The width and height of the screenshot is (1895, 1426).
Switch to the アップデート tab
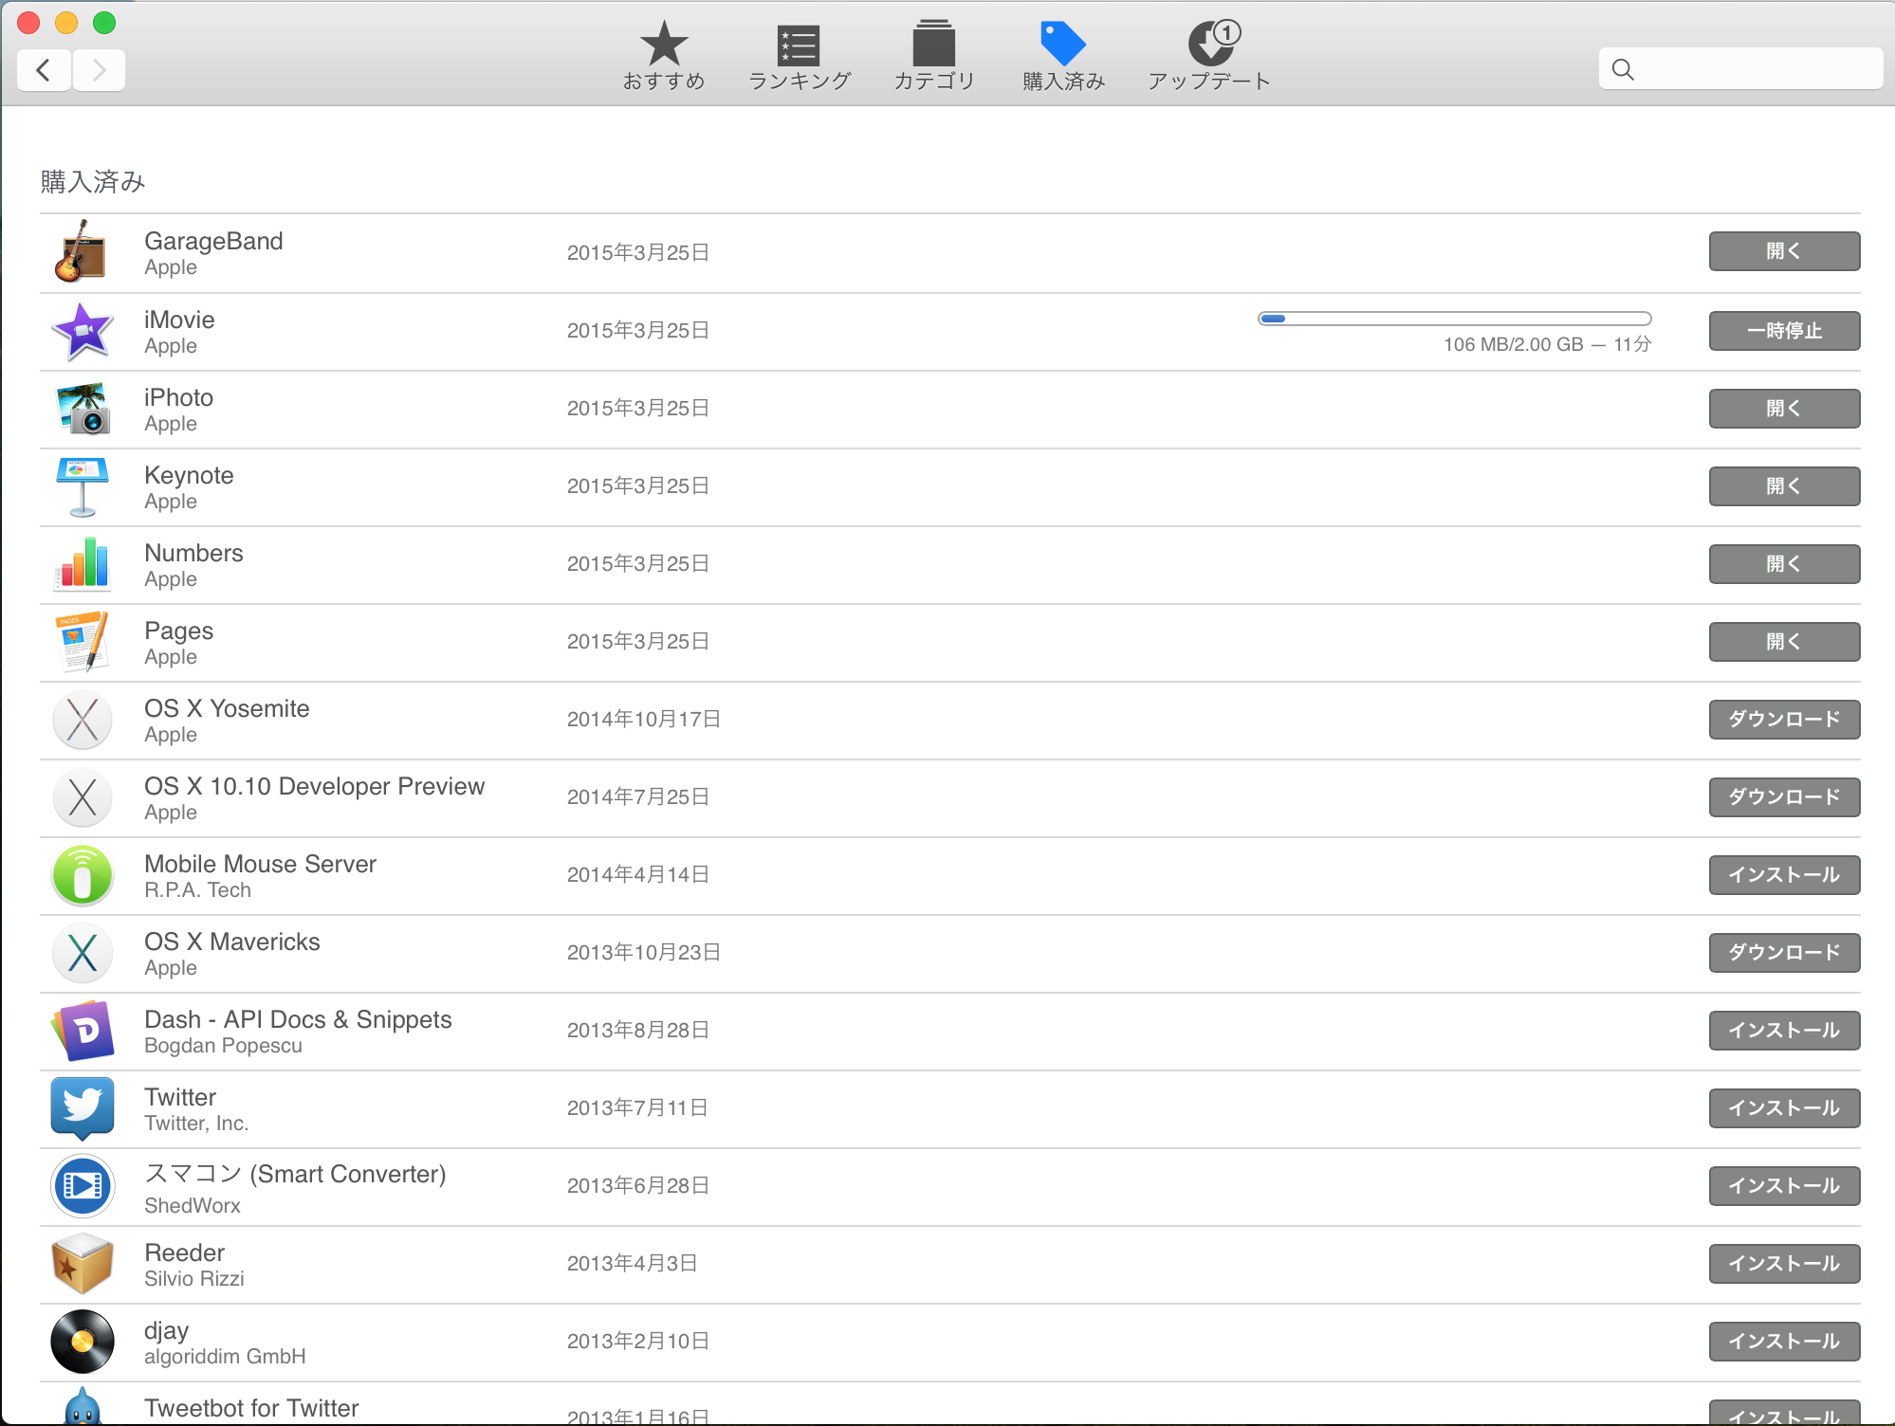pyautogui.click(x=1208, y=54)
